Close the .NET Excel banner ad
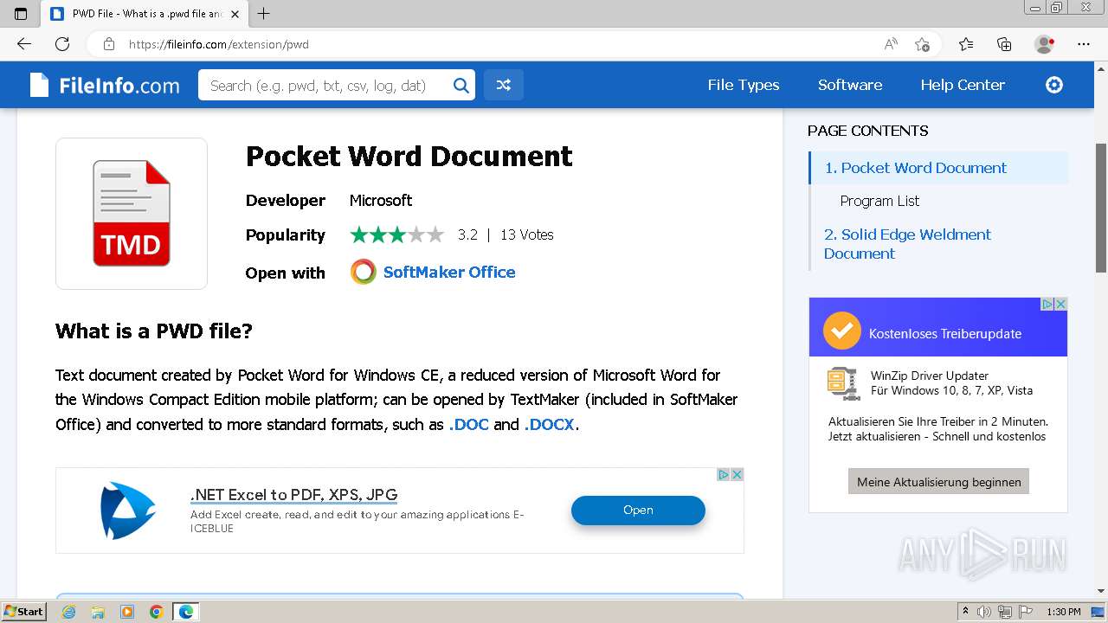 pyautogui.click(x=737, y=474)
